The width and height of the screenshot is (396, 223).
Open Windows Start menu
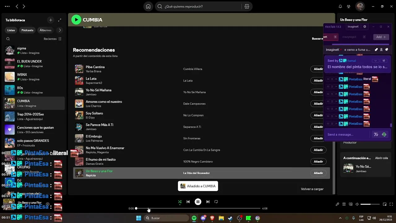[x=139, y=218]
